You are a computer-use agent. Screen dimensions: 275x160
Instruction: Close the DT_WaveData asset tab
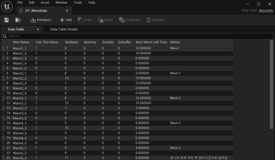pos(67,11)
